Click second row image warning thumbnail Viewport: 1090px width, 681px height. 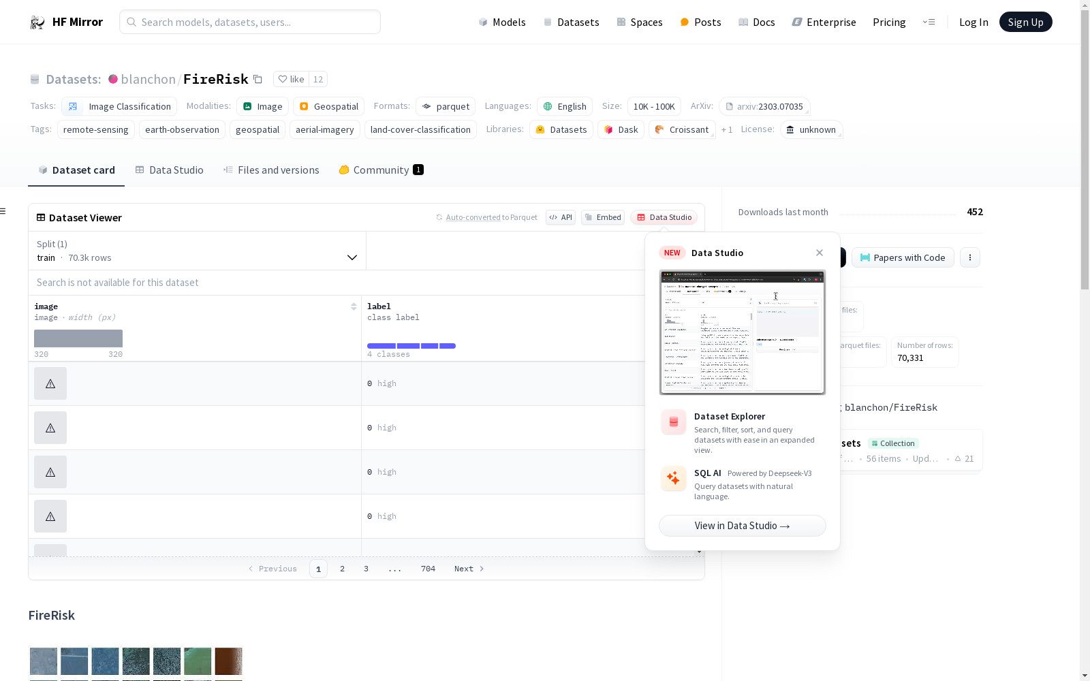tap(50, 428)
